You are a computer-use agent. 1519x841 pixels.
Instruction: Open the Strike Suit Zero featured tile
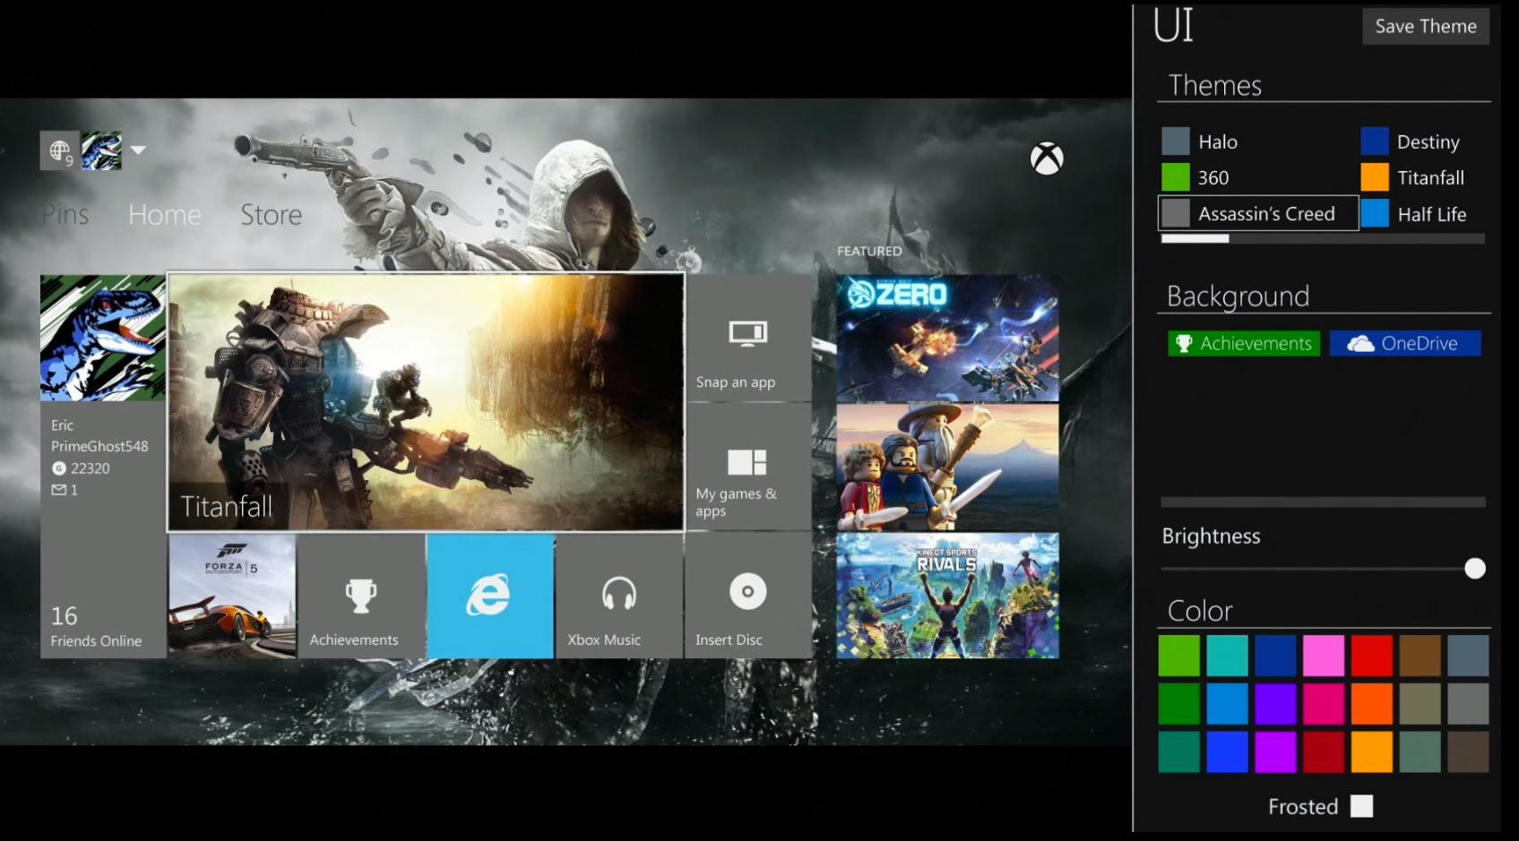(x=947, y=339)
